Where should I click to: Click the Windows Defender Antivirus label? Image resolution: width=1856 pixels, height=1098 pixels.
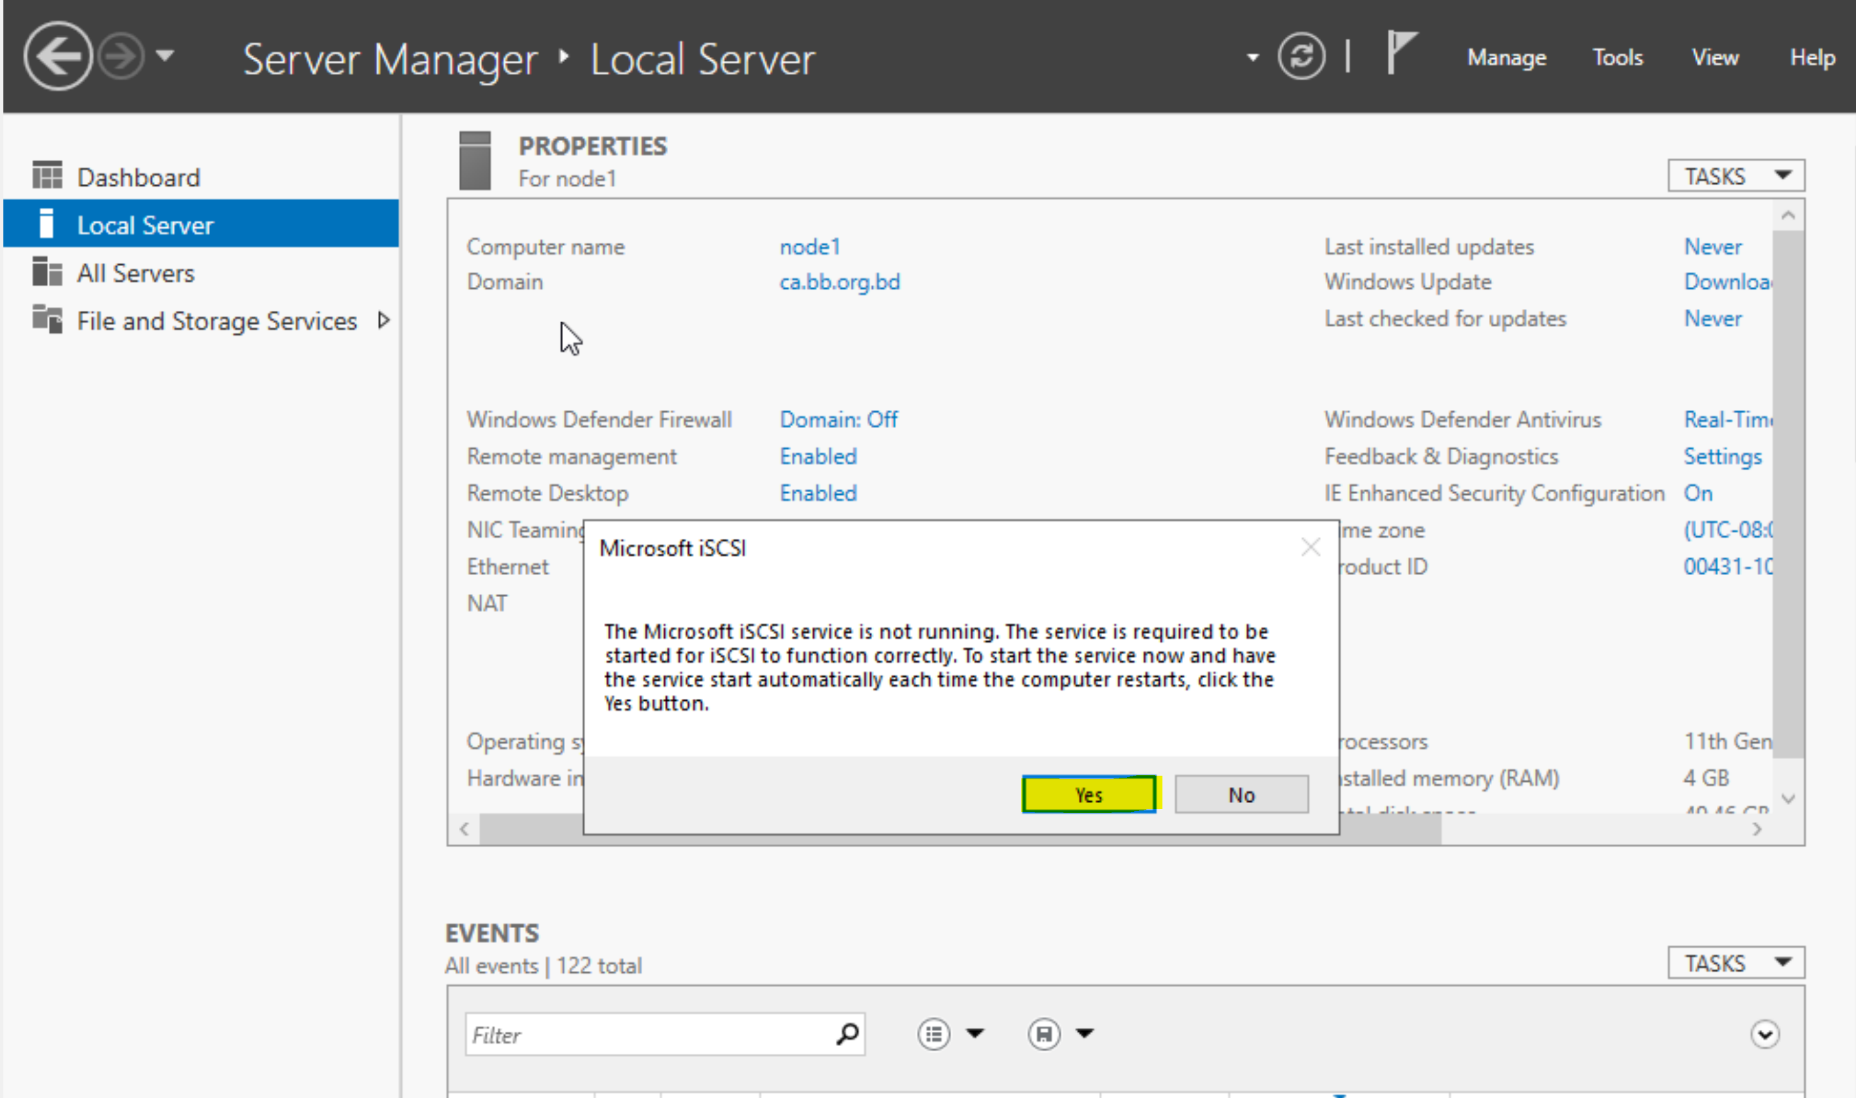[x=1462, y=419]
